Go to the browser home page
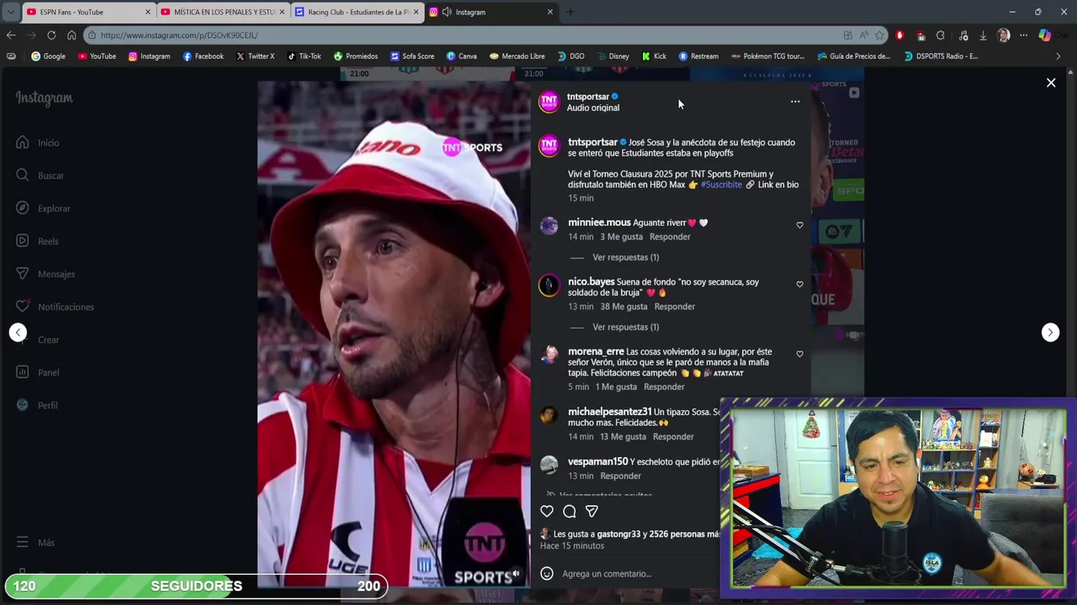This screenshot has height=605, width=1077. click(72, 35)
